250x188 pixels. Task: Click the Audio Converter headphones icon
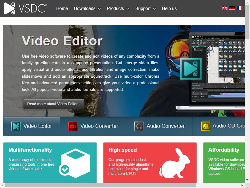pos(139,126)
